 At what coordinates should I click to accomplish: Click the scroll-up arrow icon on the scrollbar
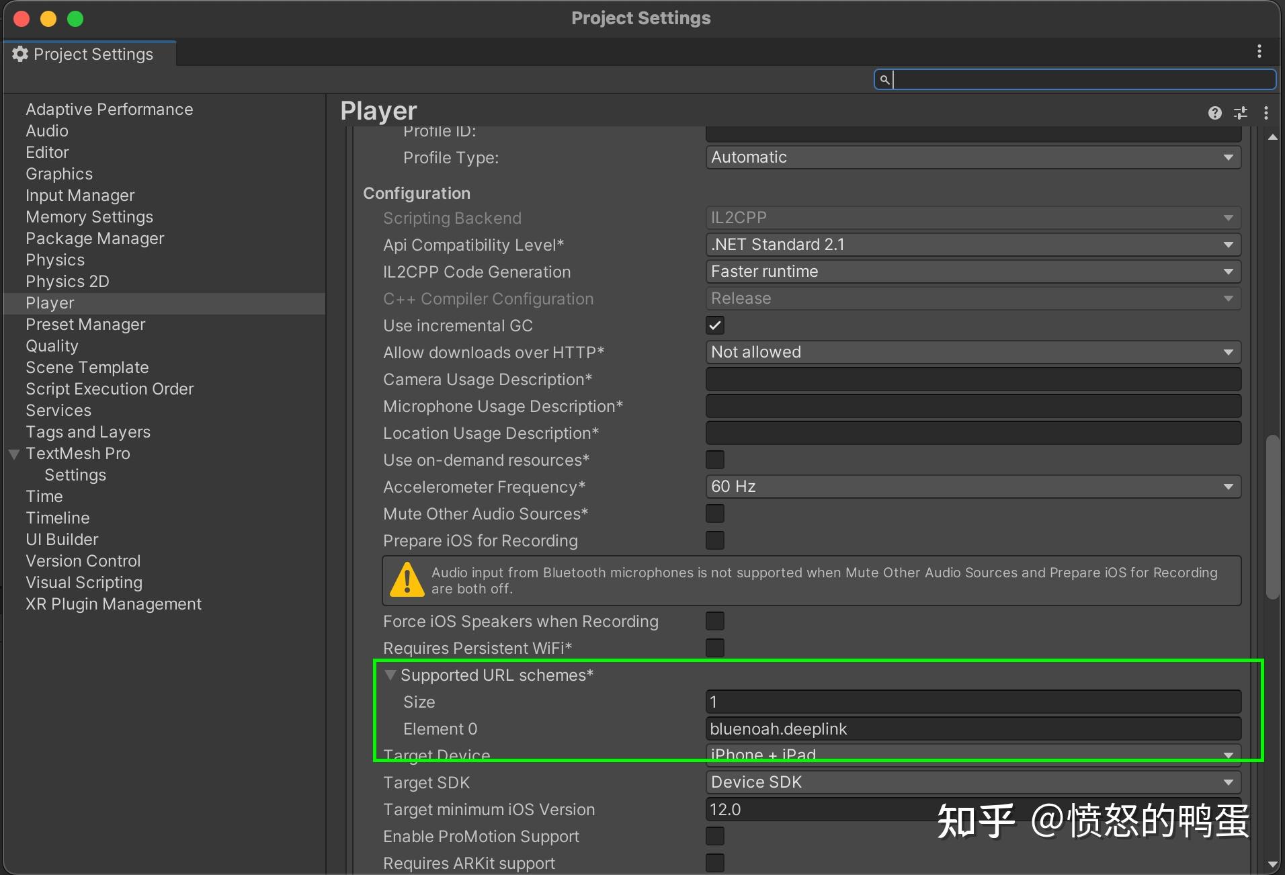point(1273,138)
